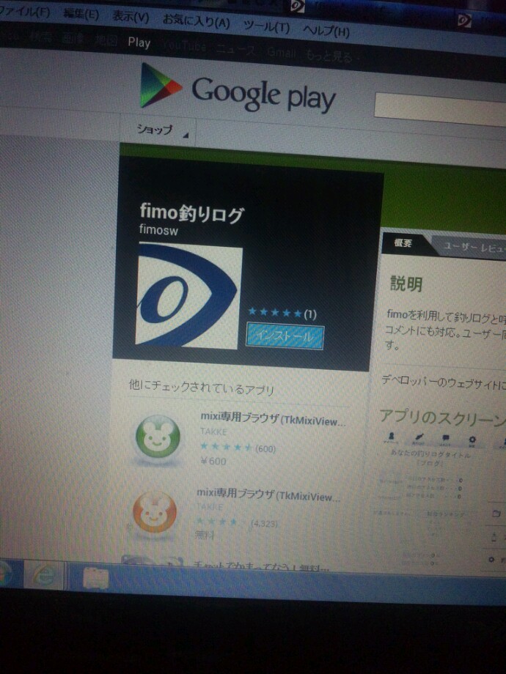This screenshot has width=506, height=674.
Task: Click the 他にチェックされているアプリ heading
Action: [x=202, y=388]
